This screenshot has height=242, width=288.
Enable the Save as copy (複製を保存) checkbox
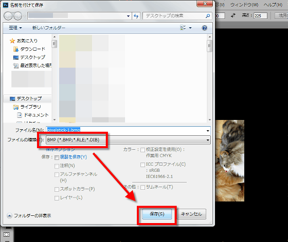57,157
